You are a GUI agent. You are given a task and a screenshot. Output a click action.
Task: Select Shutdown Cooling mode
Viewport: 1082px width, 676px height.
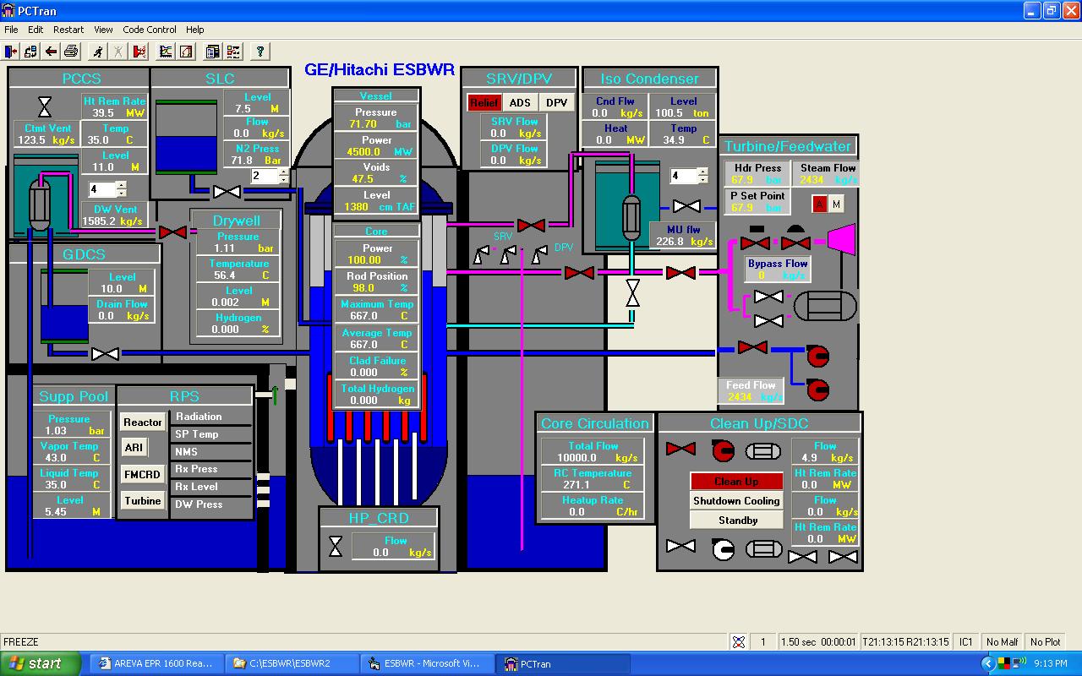[736, 500]
